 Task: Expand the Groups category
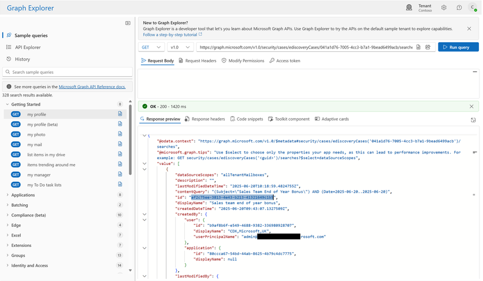click(x=8, y=255)
